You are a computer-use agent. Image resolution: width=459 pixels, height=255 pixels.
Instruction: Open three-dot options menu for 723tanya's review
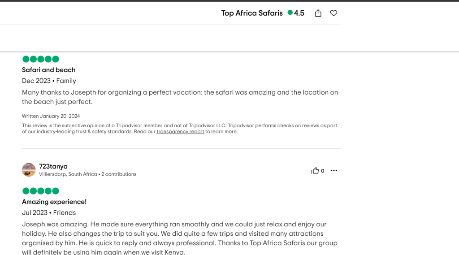(x=334, y=171)
